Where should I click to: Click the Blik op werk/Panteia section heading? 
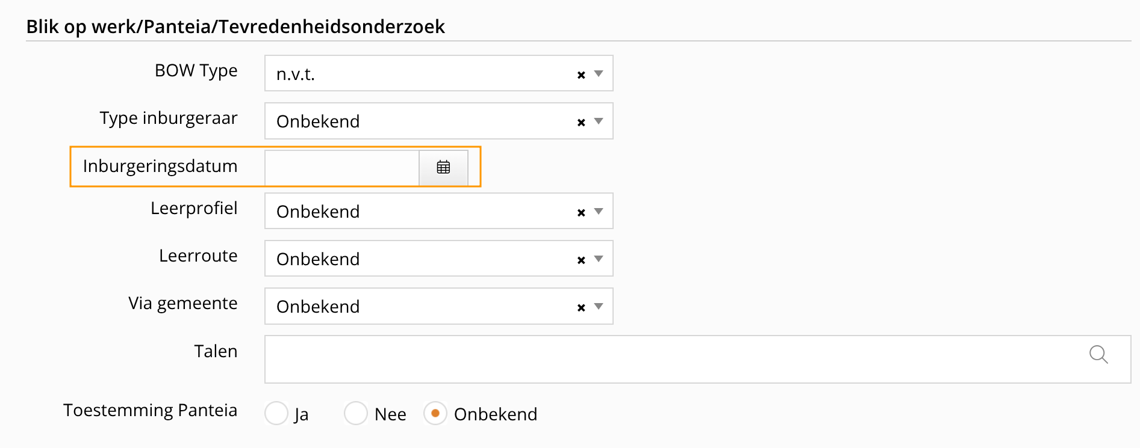[235, 26]
